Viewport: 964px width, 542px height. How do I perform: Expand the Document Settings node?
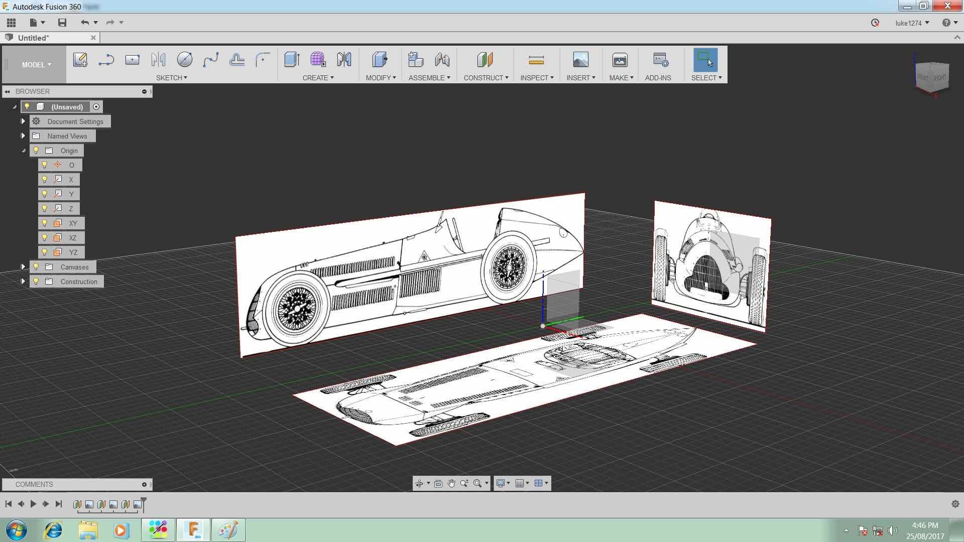(x=23, y=121)
